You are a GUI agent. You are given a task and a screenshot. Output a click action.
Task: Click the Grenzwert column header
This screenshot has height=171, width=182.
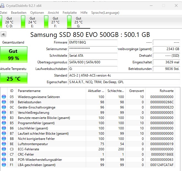click(135, 91)
